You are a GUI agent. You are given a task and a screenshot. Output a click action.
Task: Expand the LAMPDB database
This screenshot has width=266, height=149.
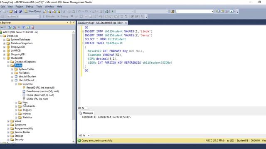click(x=5, y=51)
